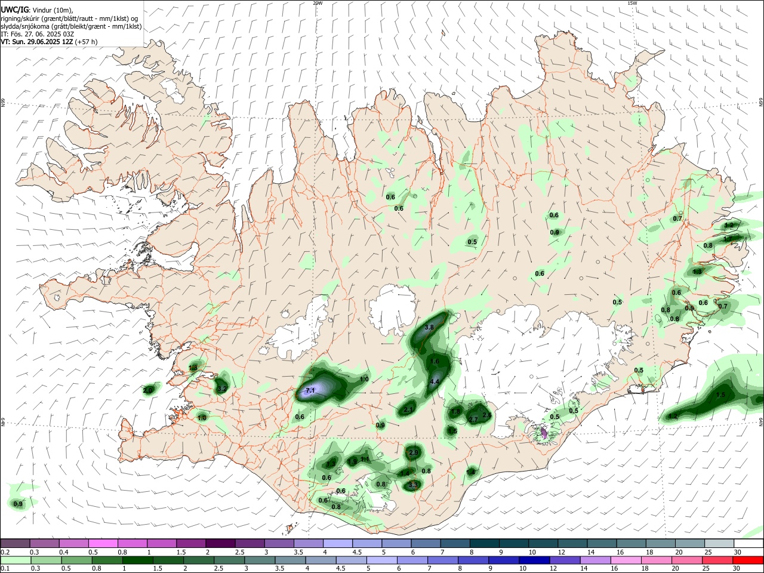Click the 1.6 precipitation value on the map

[x=435, y=361]
